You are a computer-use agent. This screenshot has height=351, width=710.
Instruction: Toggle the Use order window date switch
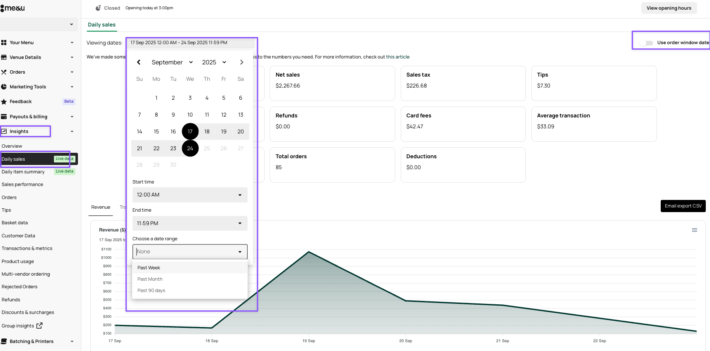pos(646,43)
